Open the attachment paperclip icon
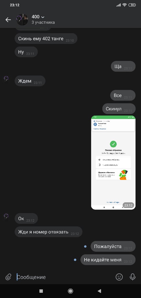The height and width of the screenshot is (298, 141). 8,277
